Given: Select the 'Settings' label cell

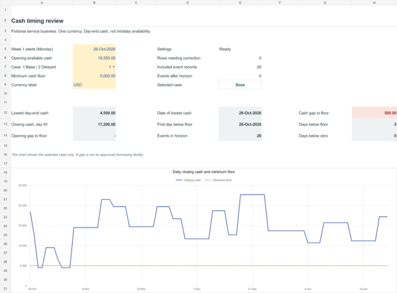Looking at the screenshot, I should coord(164,49).
